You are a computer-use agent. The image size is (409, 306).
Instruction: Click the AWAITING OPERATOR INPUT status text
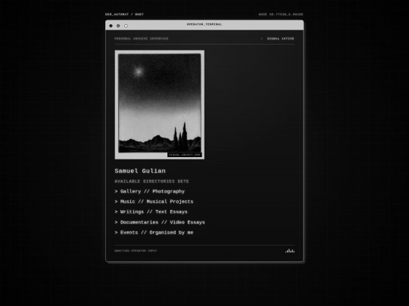[x=136, y=251]
